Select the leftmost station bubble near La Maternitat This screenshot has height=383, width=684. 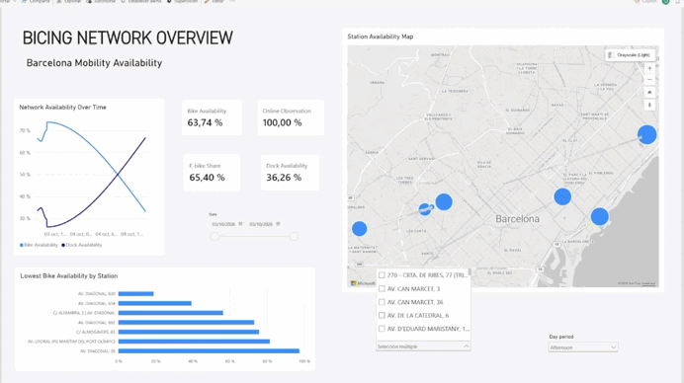coord(360,229)
